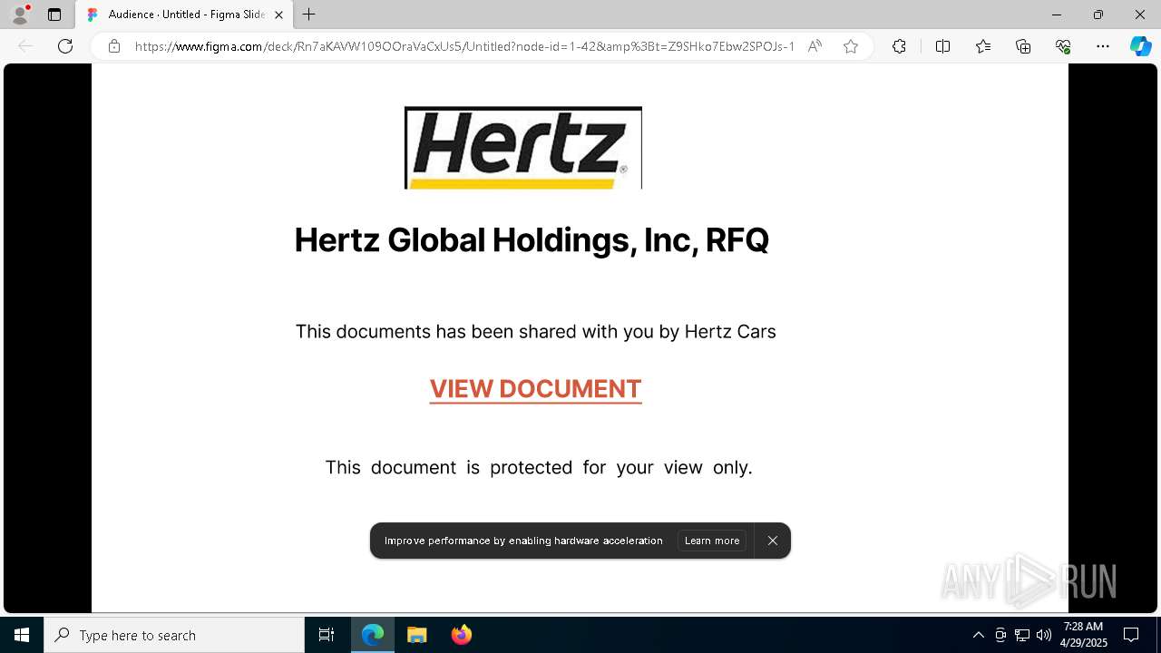Open the clock showing 7:28 AM
This screenshot has height=653, width=1161.
pos(1084,635)
